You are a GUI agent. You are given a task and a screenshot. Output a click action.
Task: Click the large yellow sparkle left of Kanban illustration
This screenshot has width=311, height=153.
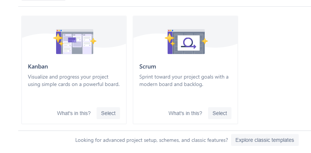point(58,38)
